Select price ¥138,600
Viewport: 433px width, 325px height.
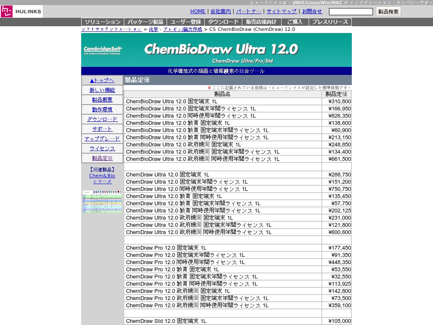coord(340,123)
